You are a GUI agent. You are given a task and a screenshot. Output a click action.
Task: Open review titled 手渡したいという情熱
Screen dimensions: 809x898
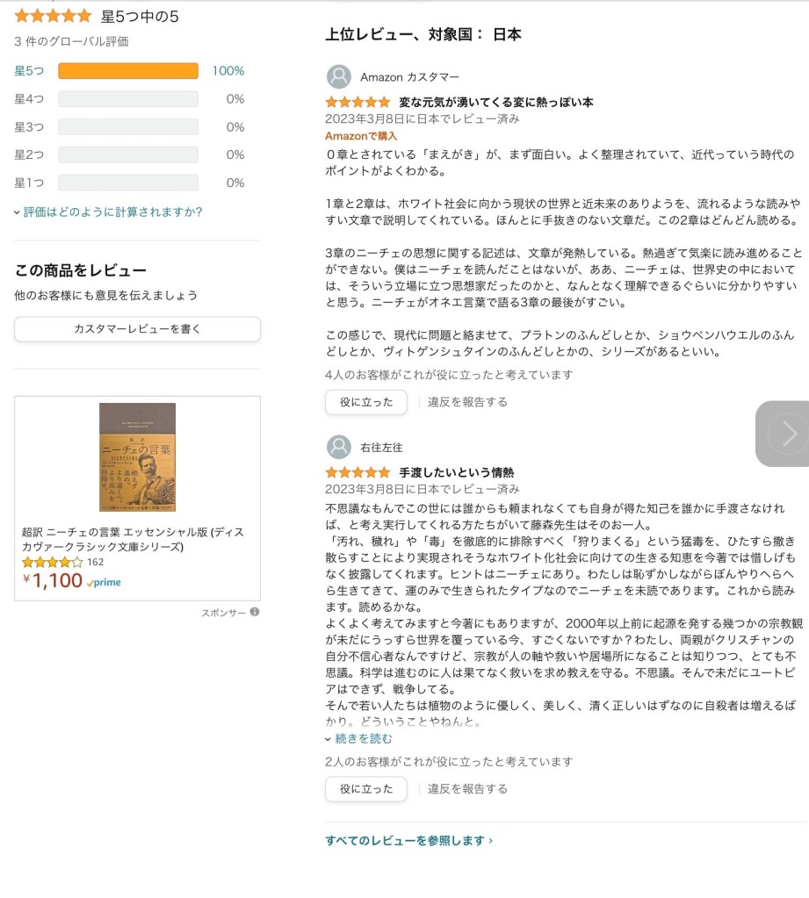[457, 472]
